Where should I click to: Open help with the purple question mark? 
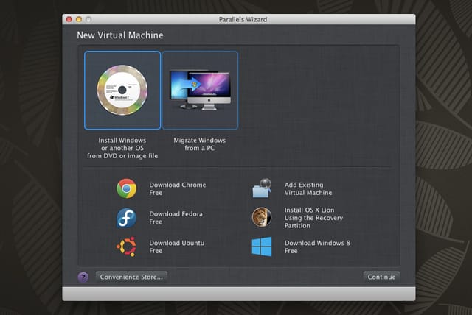83,277
